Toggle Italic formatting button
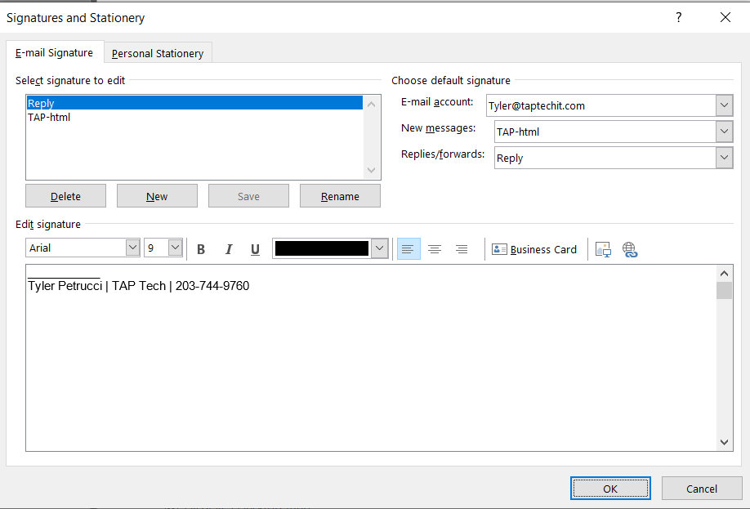The image size is (750, 509). click(x=229, y=249)
